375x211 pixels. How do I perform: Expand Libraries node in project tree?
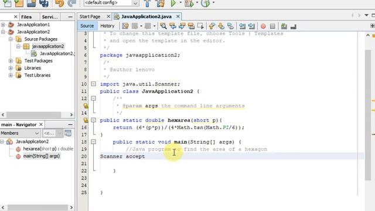(x=11, y=68)
